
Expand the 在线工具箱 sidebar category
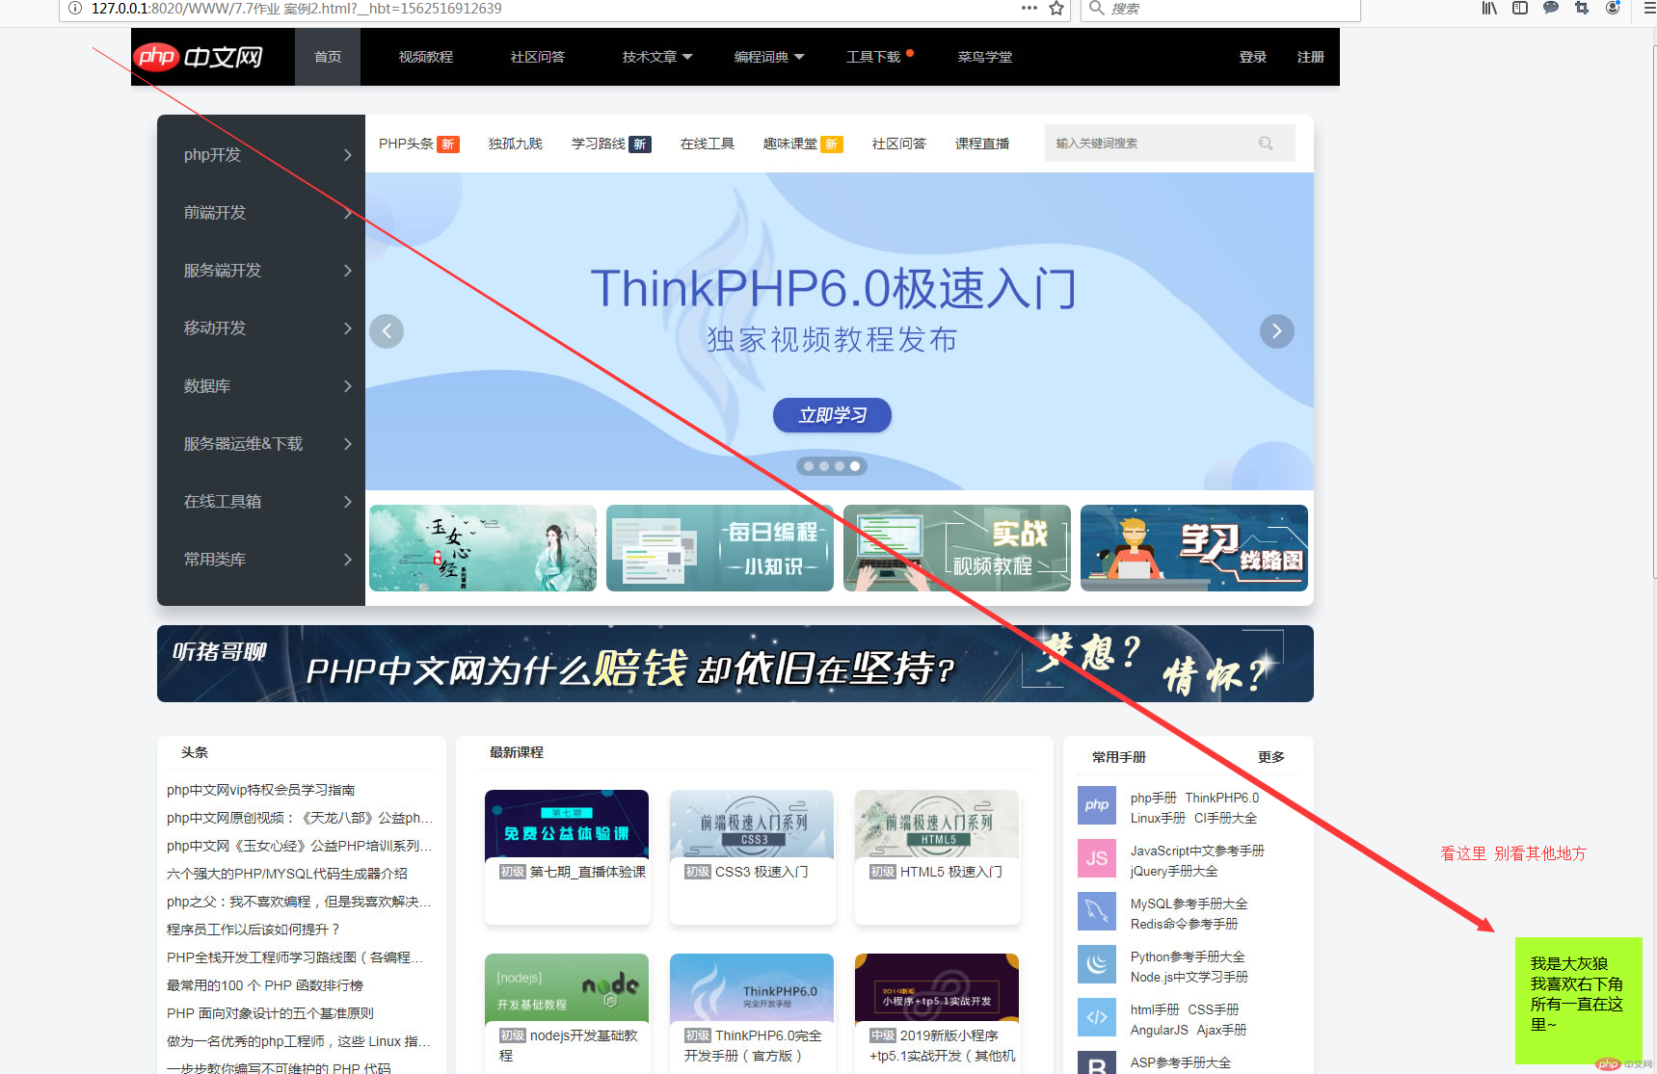pyautogui.click(x=261, y=502)
